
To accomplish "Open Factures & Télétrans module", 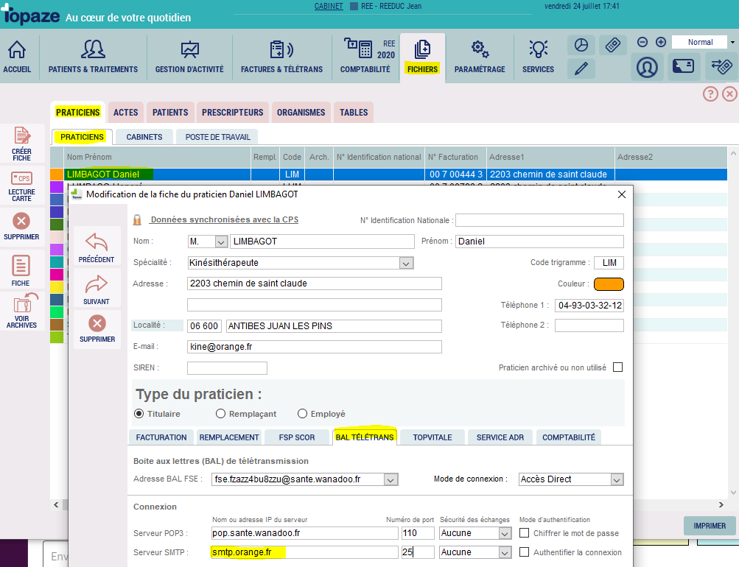I will pos(281,57).
